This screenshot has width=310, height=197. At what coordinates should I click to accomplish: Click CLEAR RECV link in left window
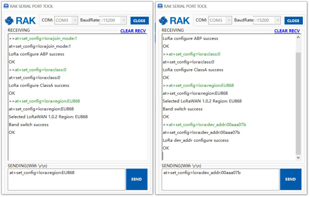133,31
